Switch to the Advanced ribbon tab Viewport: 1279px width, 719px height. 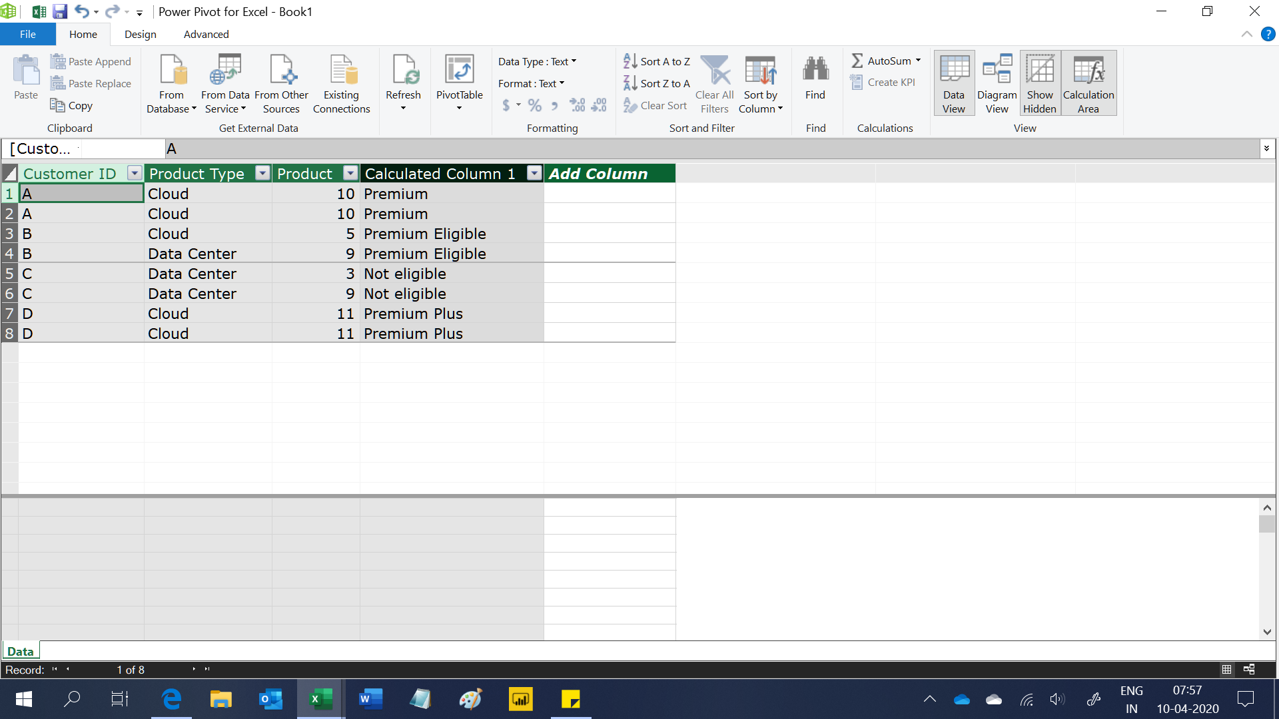(206, 34)
